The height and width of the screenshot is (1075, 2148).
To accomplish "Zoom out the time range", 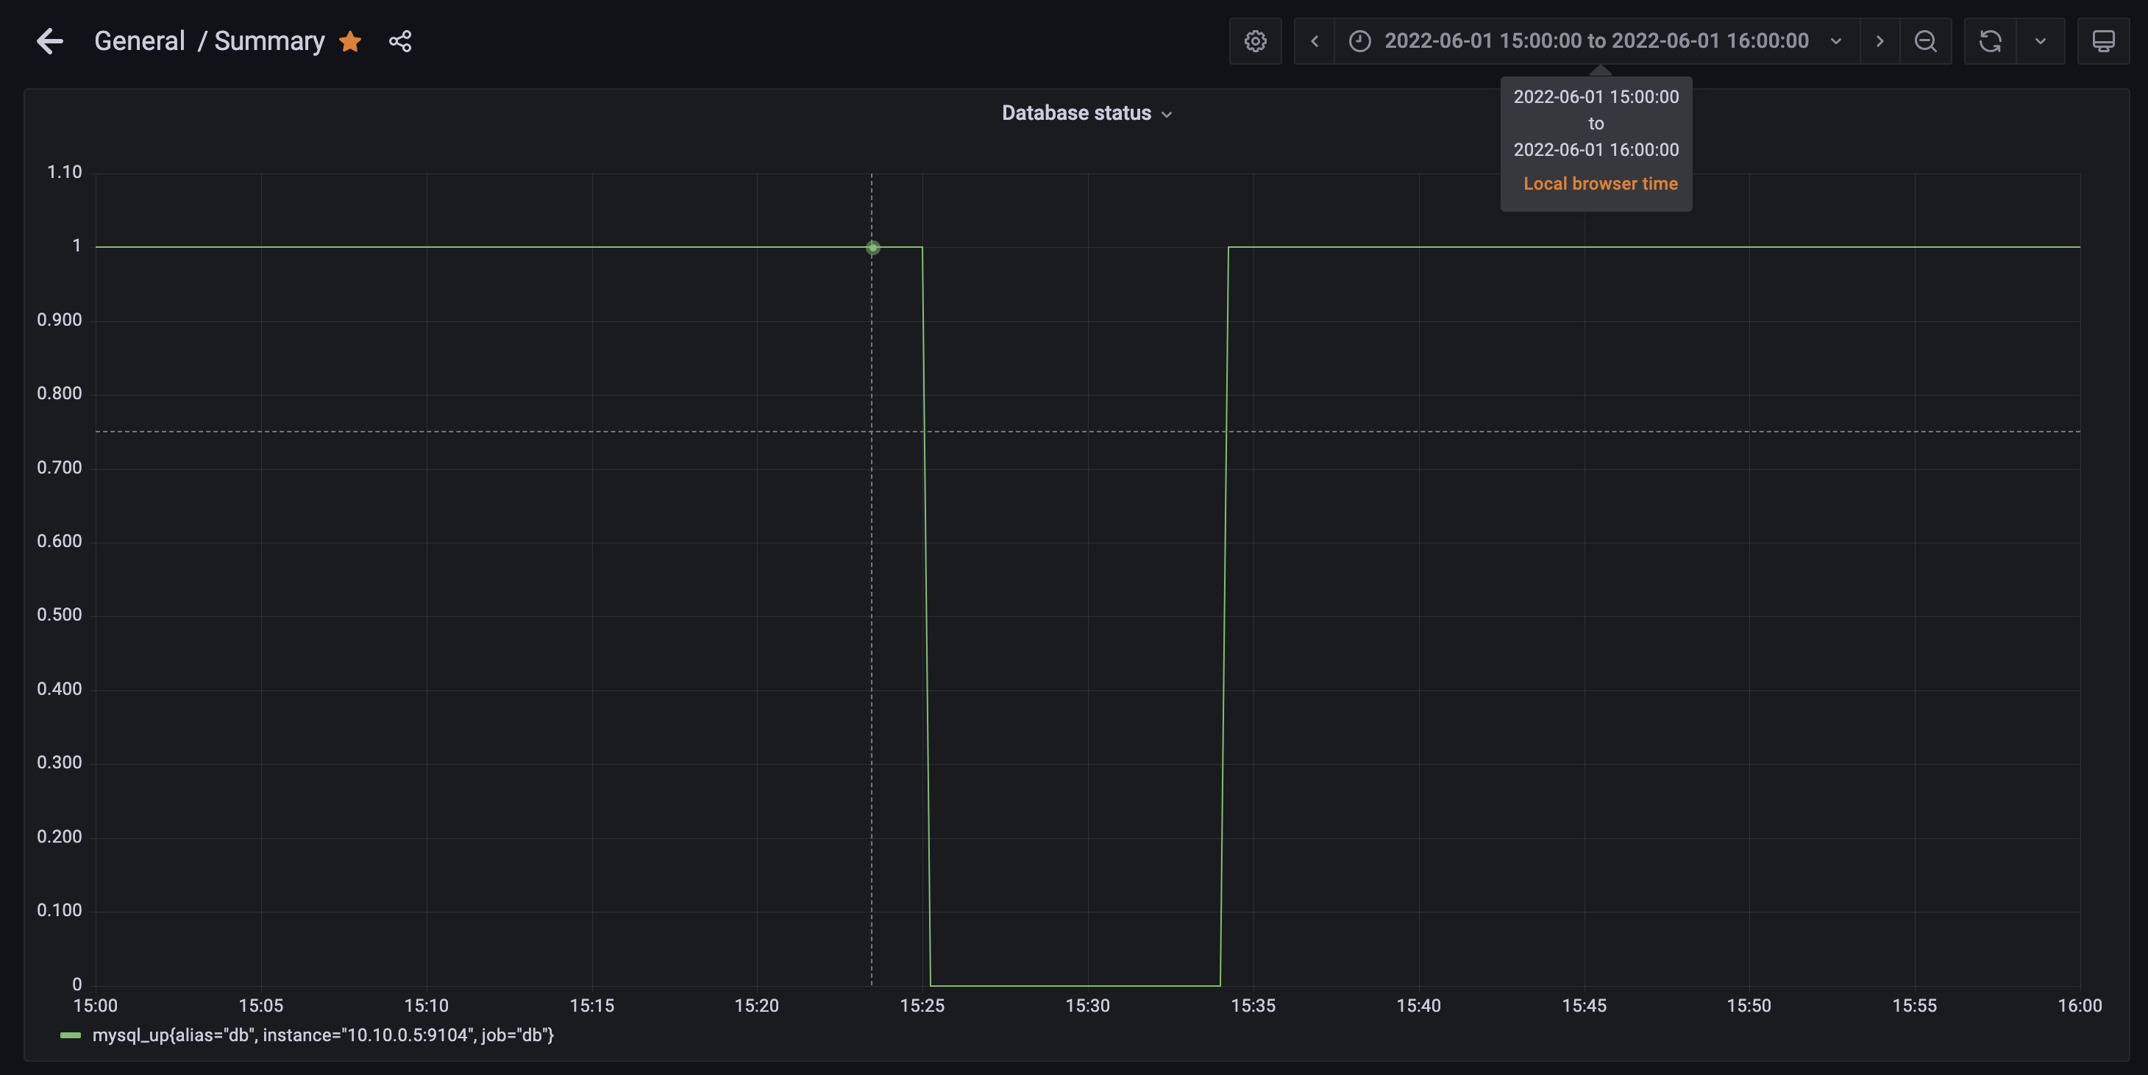I will point(1925,41).
